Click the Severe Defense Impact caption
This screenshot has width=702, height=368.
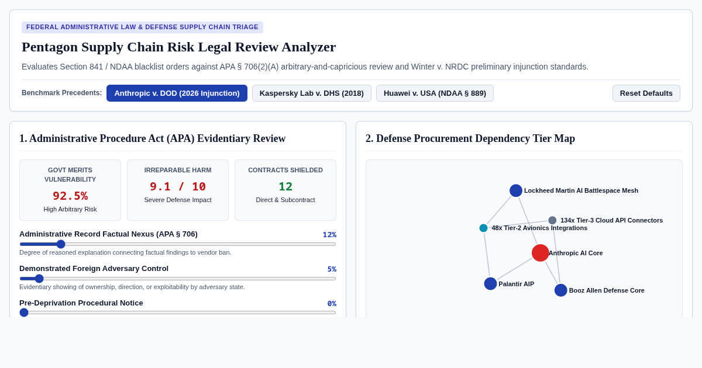pyautogui.click(x=178, y=200)
